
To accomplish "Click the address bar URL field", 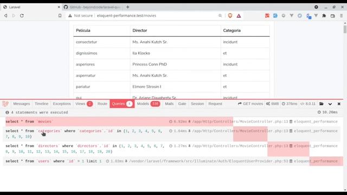I will tap(155, 16).
